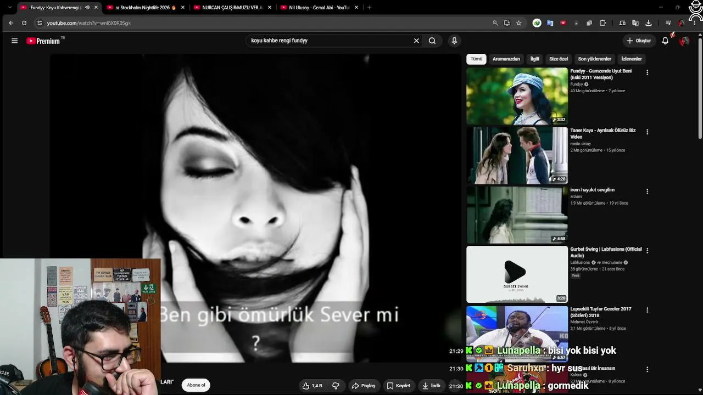Like the video (1,4 B)
Viewport: 703px width, 395px height.
click(312, 386)
